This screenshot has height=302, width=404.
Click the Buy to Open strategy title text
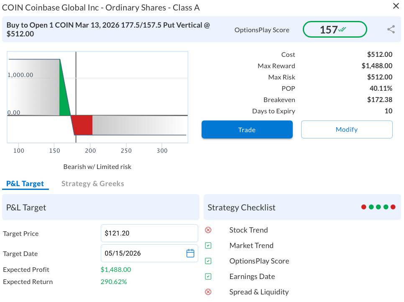tap(108, 29)
